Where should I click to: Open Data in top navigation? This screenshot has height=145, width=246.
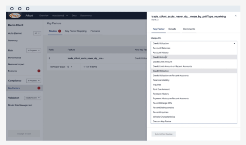pyautogui.click(x=74, y=15)
